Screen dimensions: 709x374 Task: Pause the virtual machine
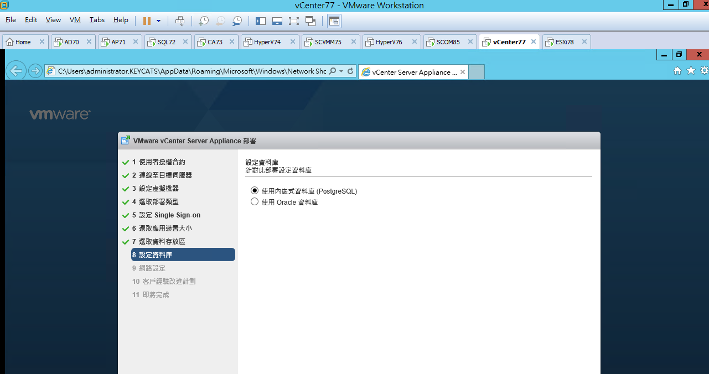click(x=147, y=20)
